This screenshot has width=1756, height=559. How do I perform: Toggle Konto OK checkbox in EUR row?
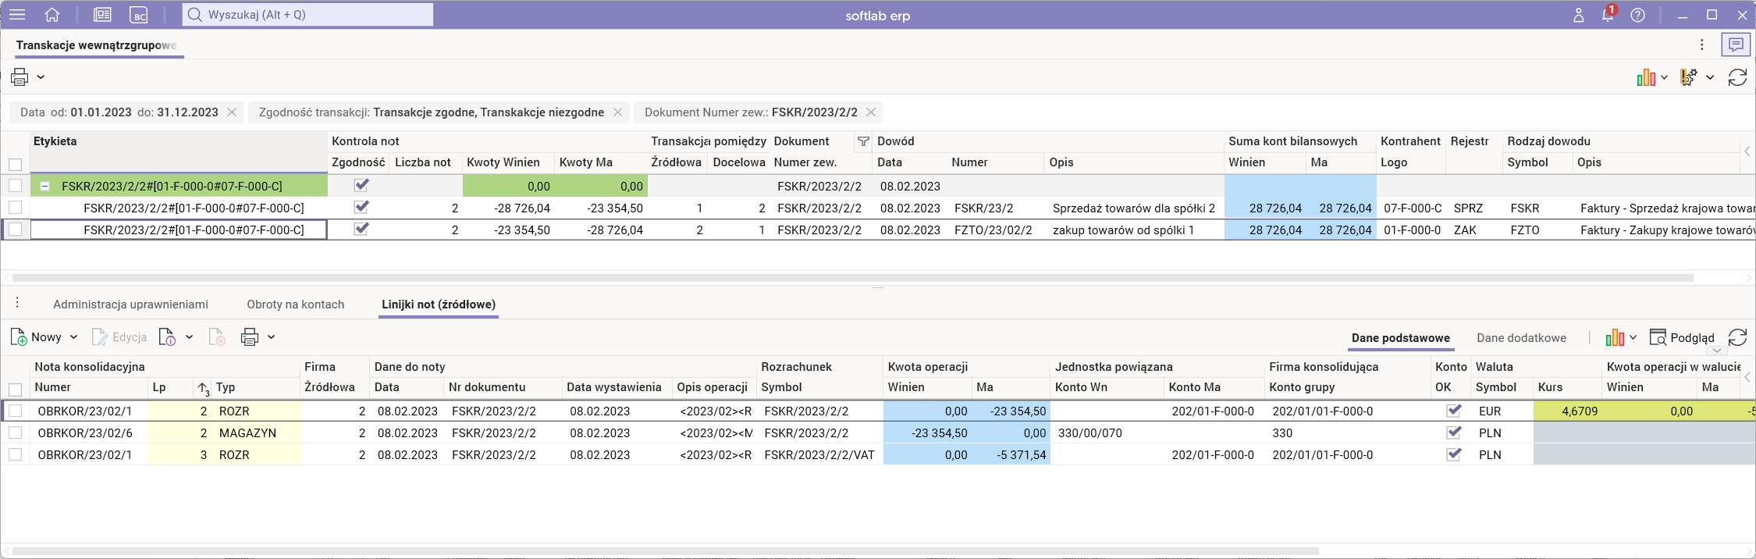1453,411
